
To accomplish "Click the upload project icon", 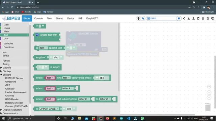I will click(193, 18).
